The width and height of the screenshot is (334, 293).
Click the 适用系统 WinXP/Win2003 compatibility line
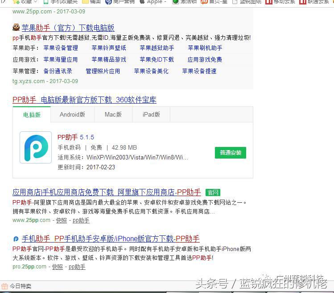[123, 158]
